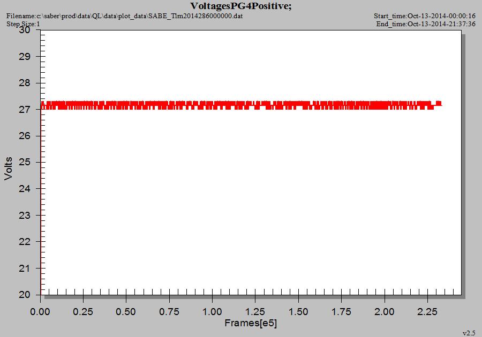Click x-axis tick label 2.00
482x337 pixels.
coord(384,312)
